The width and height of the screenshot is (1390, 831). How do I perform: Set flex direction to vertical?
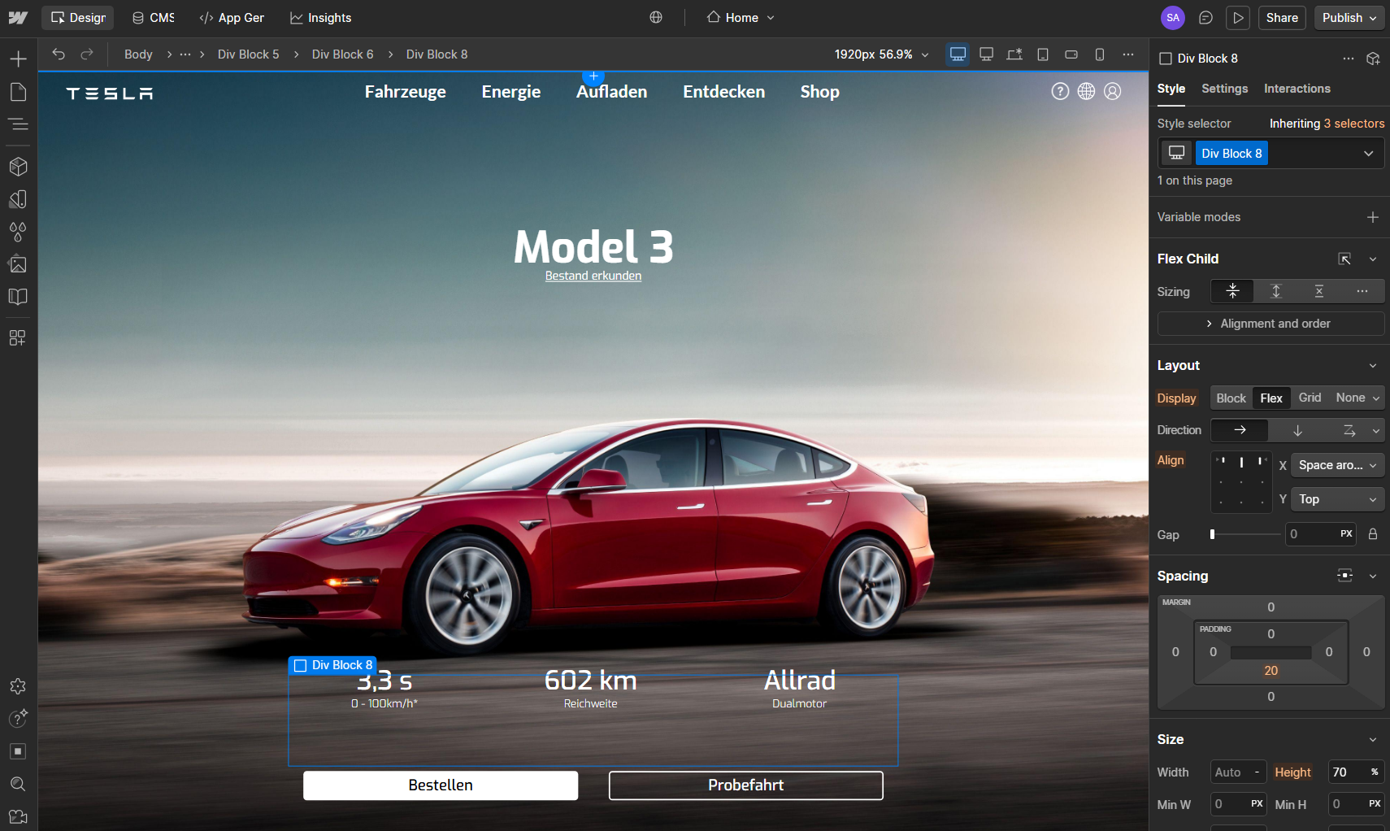(1297, 430)
